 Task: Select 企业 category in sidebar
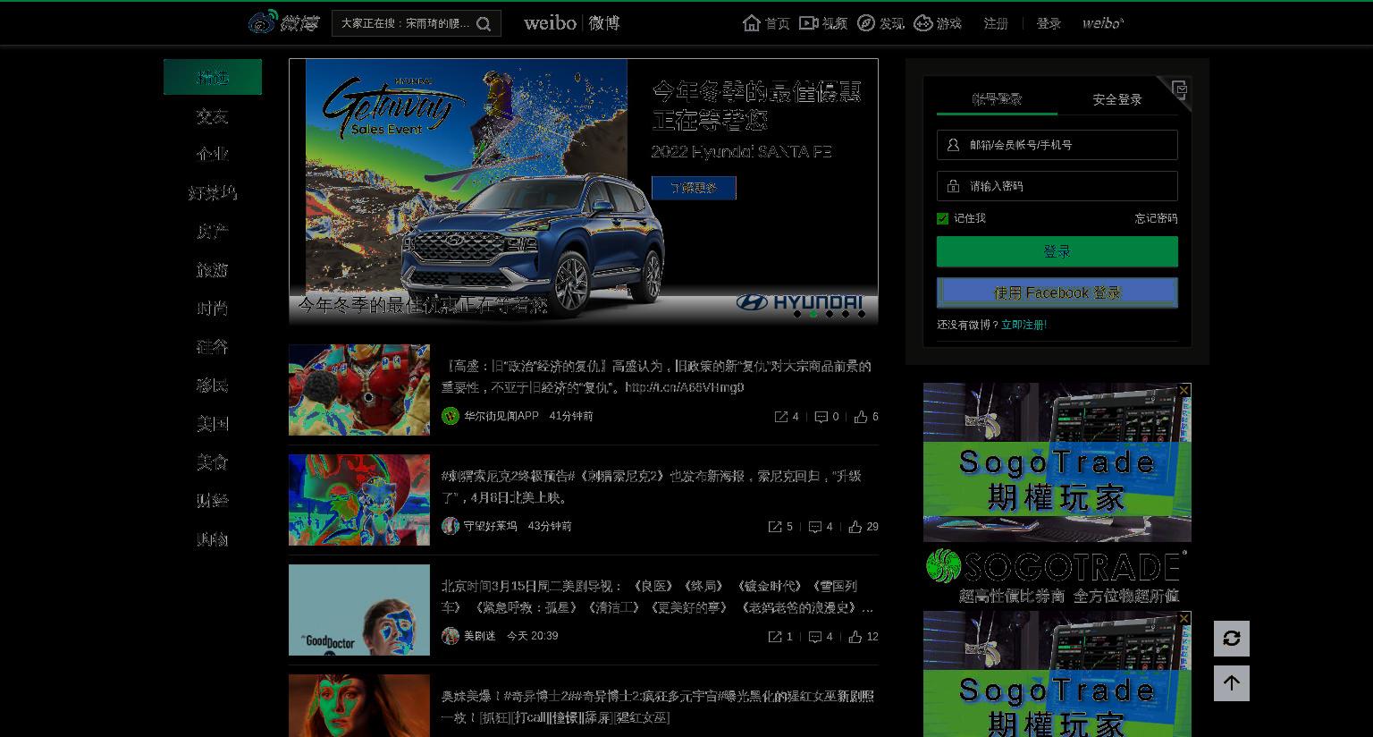click(213, 154)
